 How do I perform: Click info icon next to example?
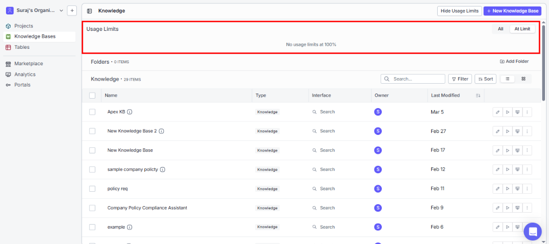(130, 227)
